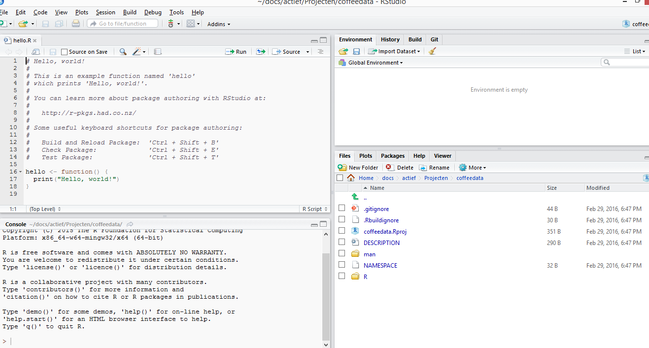Check the box next to NAMESPACE file
649x348 pixels.
[x=342, y=265]
